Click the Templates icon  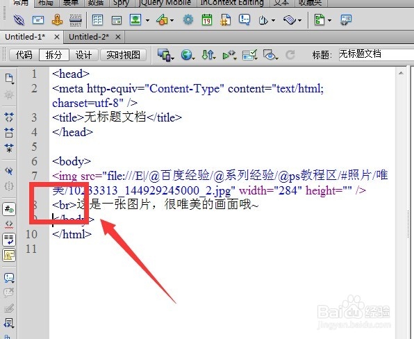coord(320,20)
